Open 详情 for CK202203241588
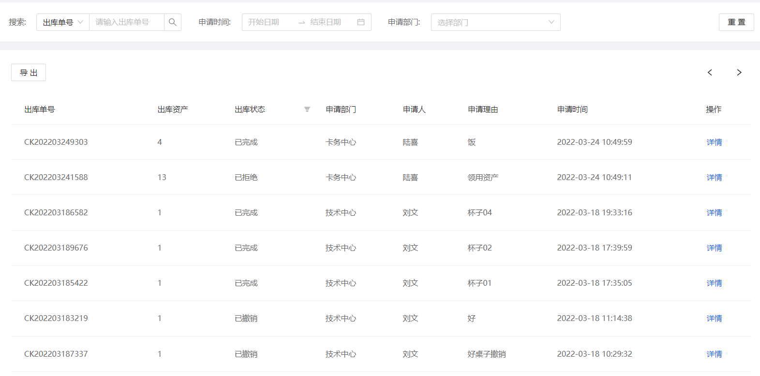Viewport: 760px width, 376px height. 714,178
